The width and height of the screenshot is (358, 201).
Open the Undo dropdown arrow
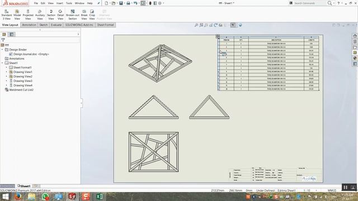click(139, 3)
